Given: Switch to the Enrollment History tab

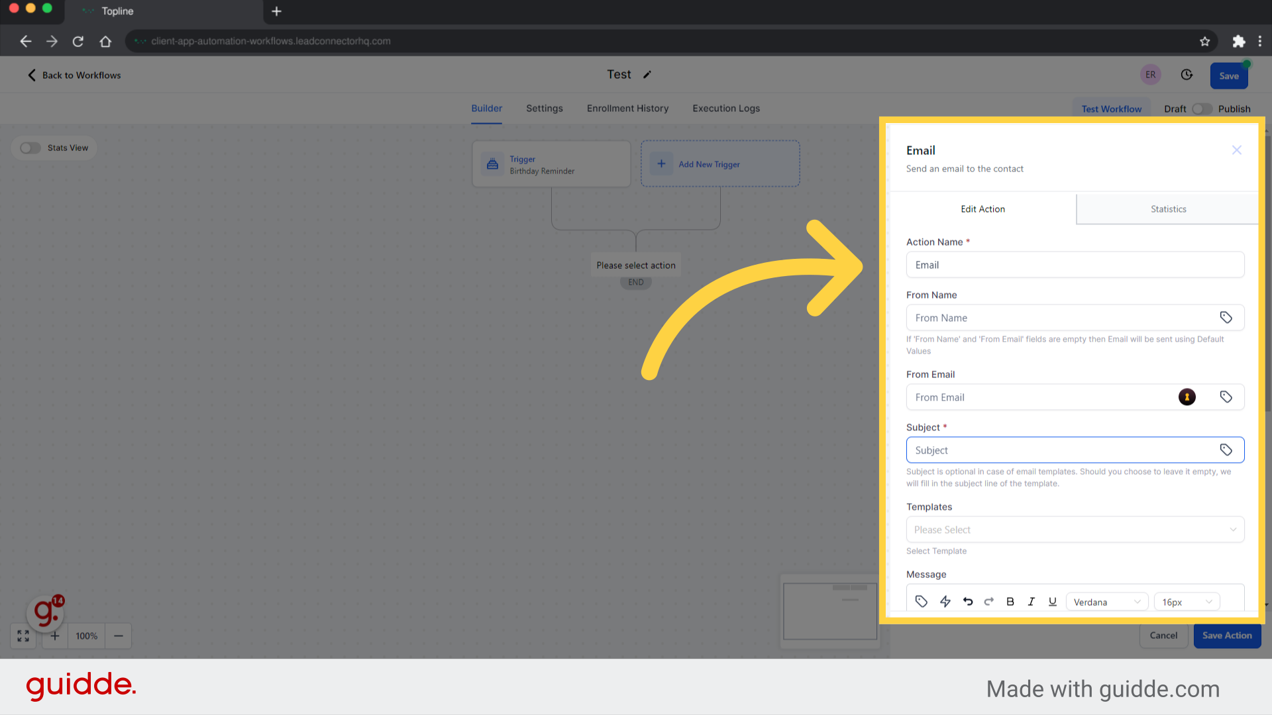Looking at the screenshot, I should click(627, 109).
